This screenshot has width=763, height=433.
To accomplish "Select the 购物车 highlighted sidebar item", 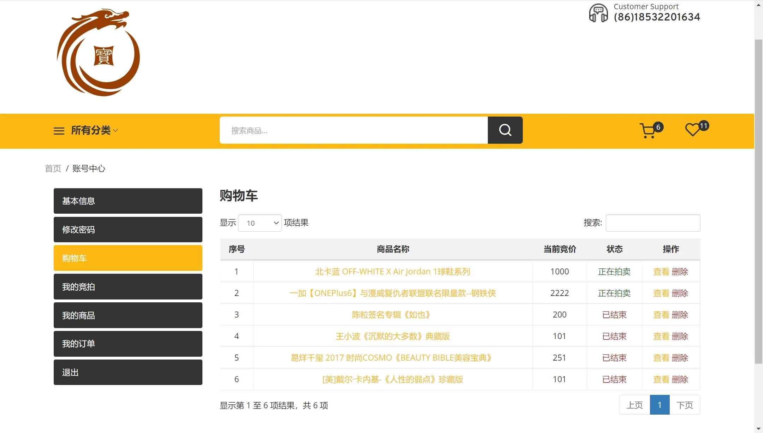I will point(128,258).
